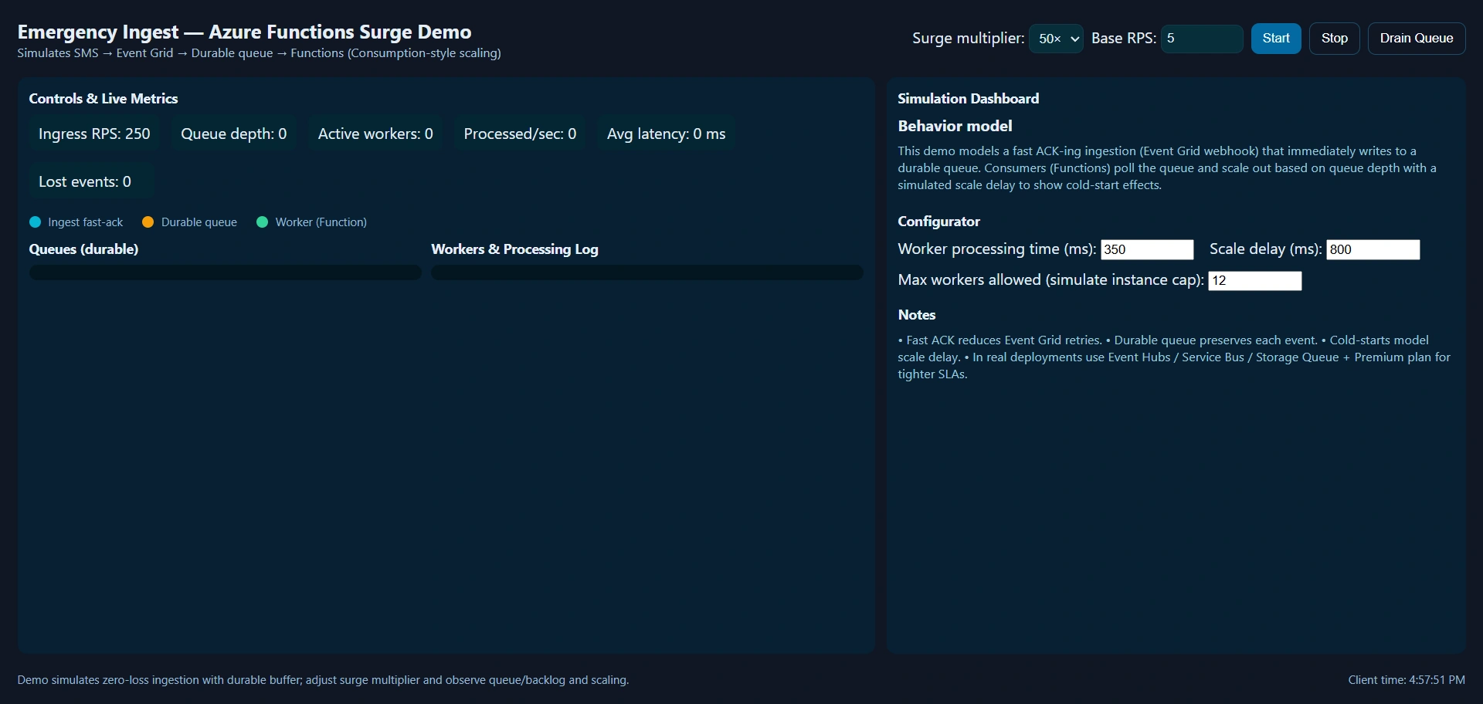Click the Workers & Processing Log bar
Viewport: 1483px width, 704px height.
tap(647, 272)
